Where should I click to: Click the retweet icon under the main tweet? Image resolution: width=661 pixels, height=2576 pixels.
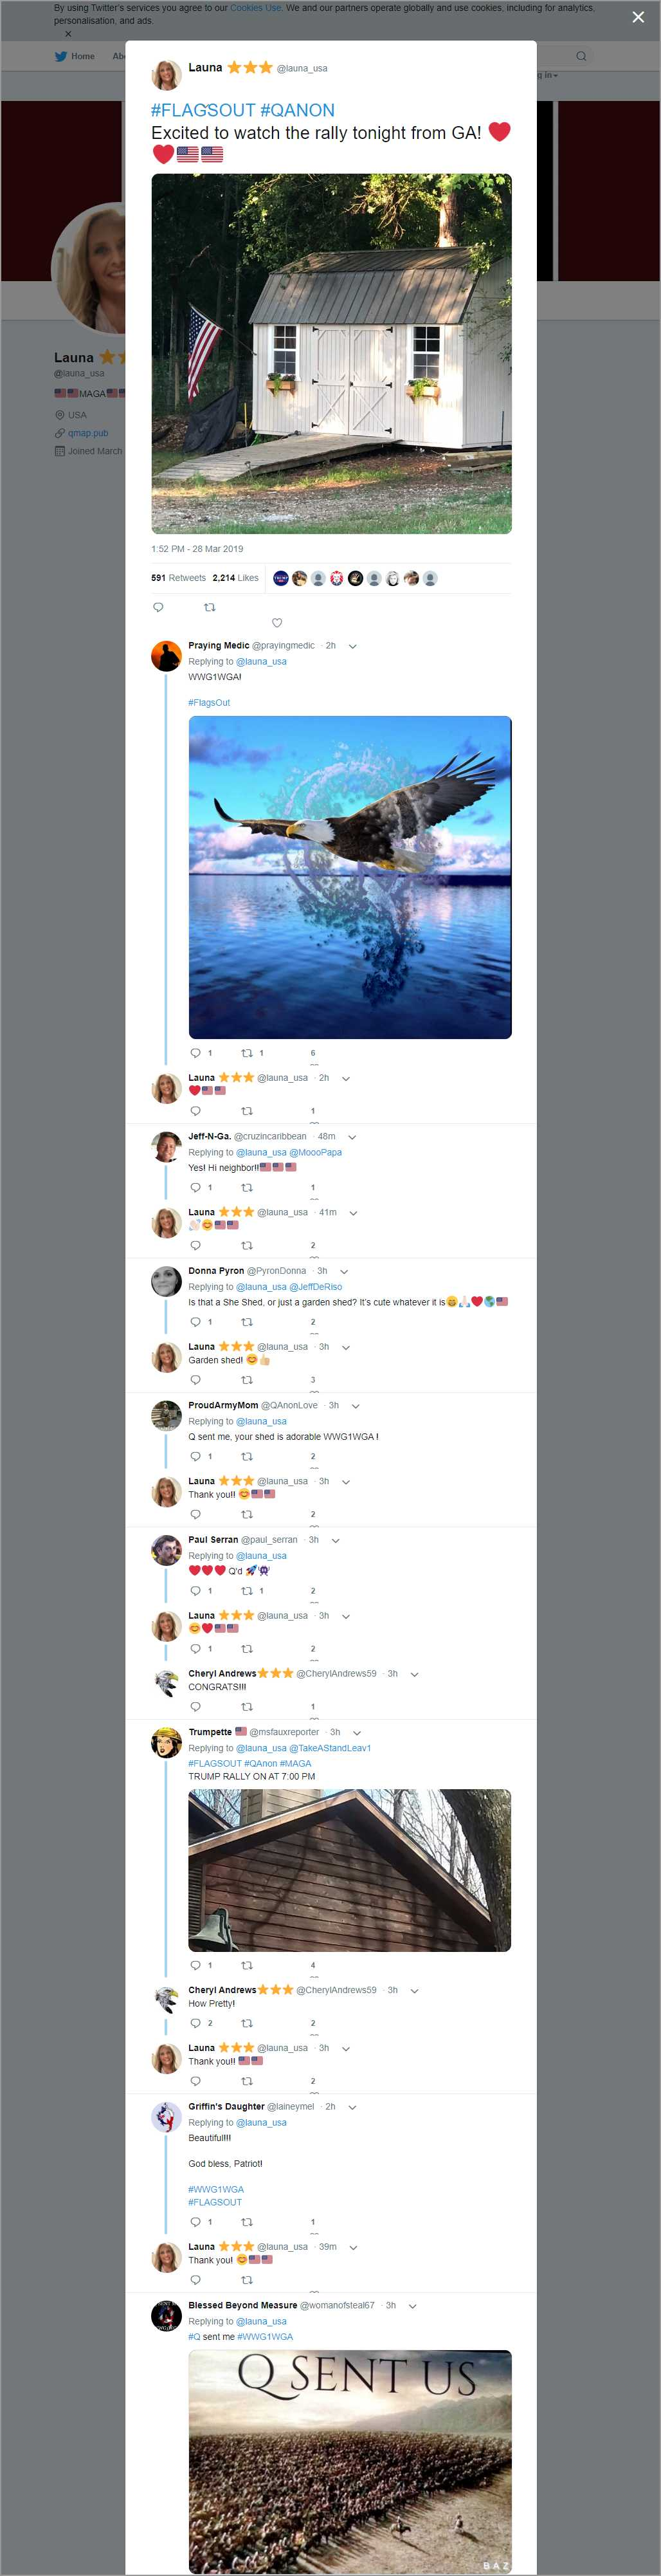(x=209, y=607)
